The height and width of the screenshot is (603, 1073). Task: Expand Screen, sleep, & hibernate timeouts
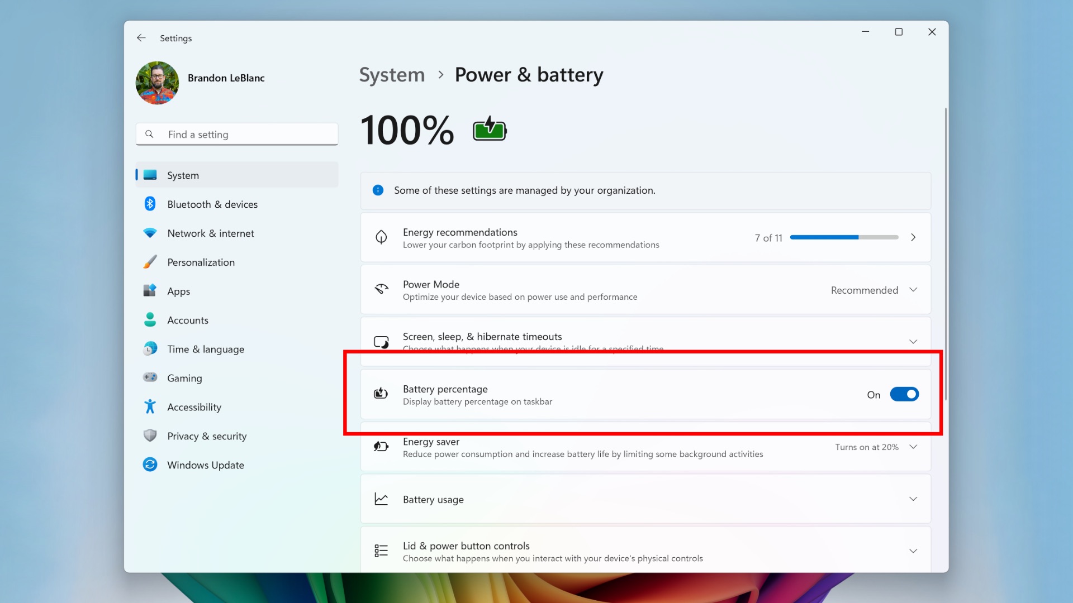(913, 342)
